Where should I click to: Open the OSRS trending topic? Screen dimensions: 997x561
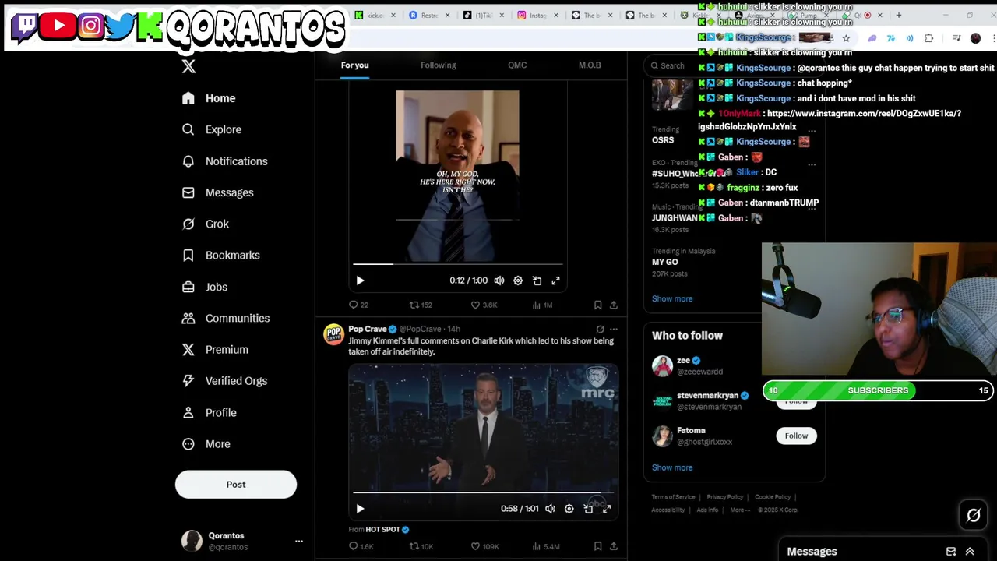(x=663, y=140)
